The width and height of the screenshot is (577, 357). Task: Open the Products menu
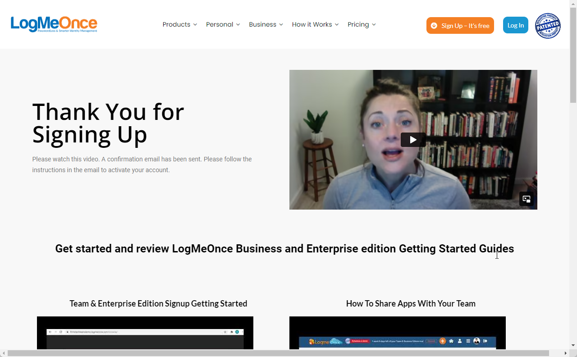[x=179, y=24]
